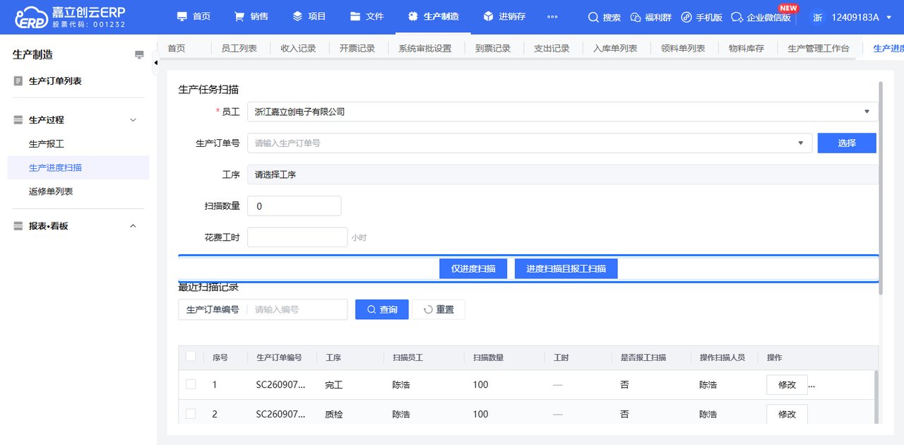This screenshot has height=445, width=904.
Task: Open 生产订单列表 in sidebar
Action: point(55,81)
